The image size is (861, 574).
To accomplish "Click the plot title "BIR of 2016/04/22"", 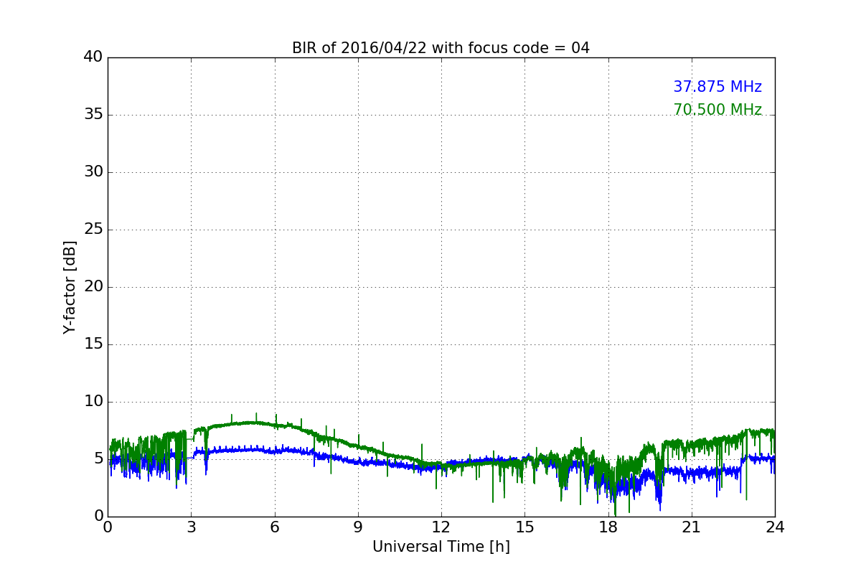I will 441,48.
